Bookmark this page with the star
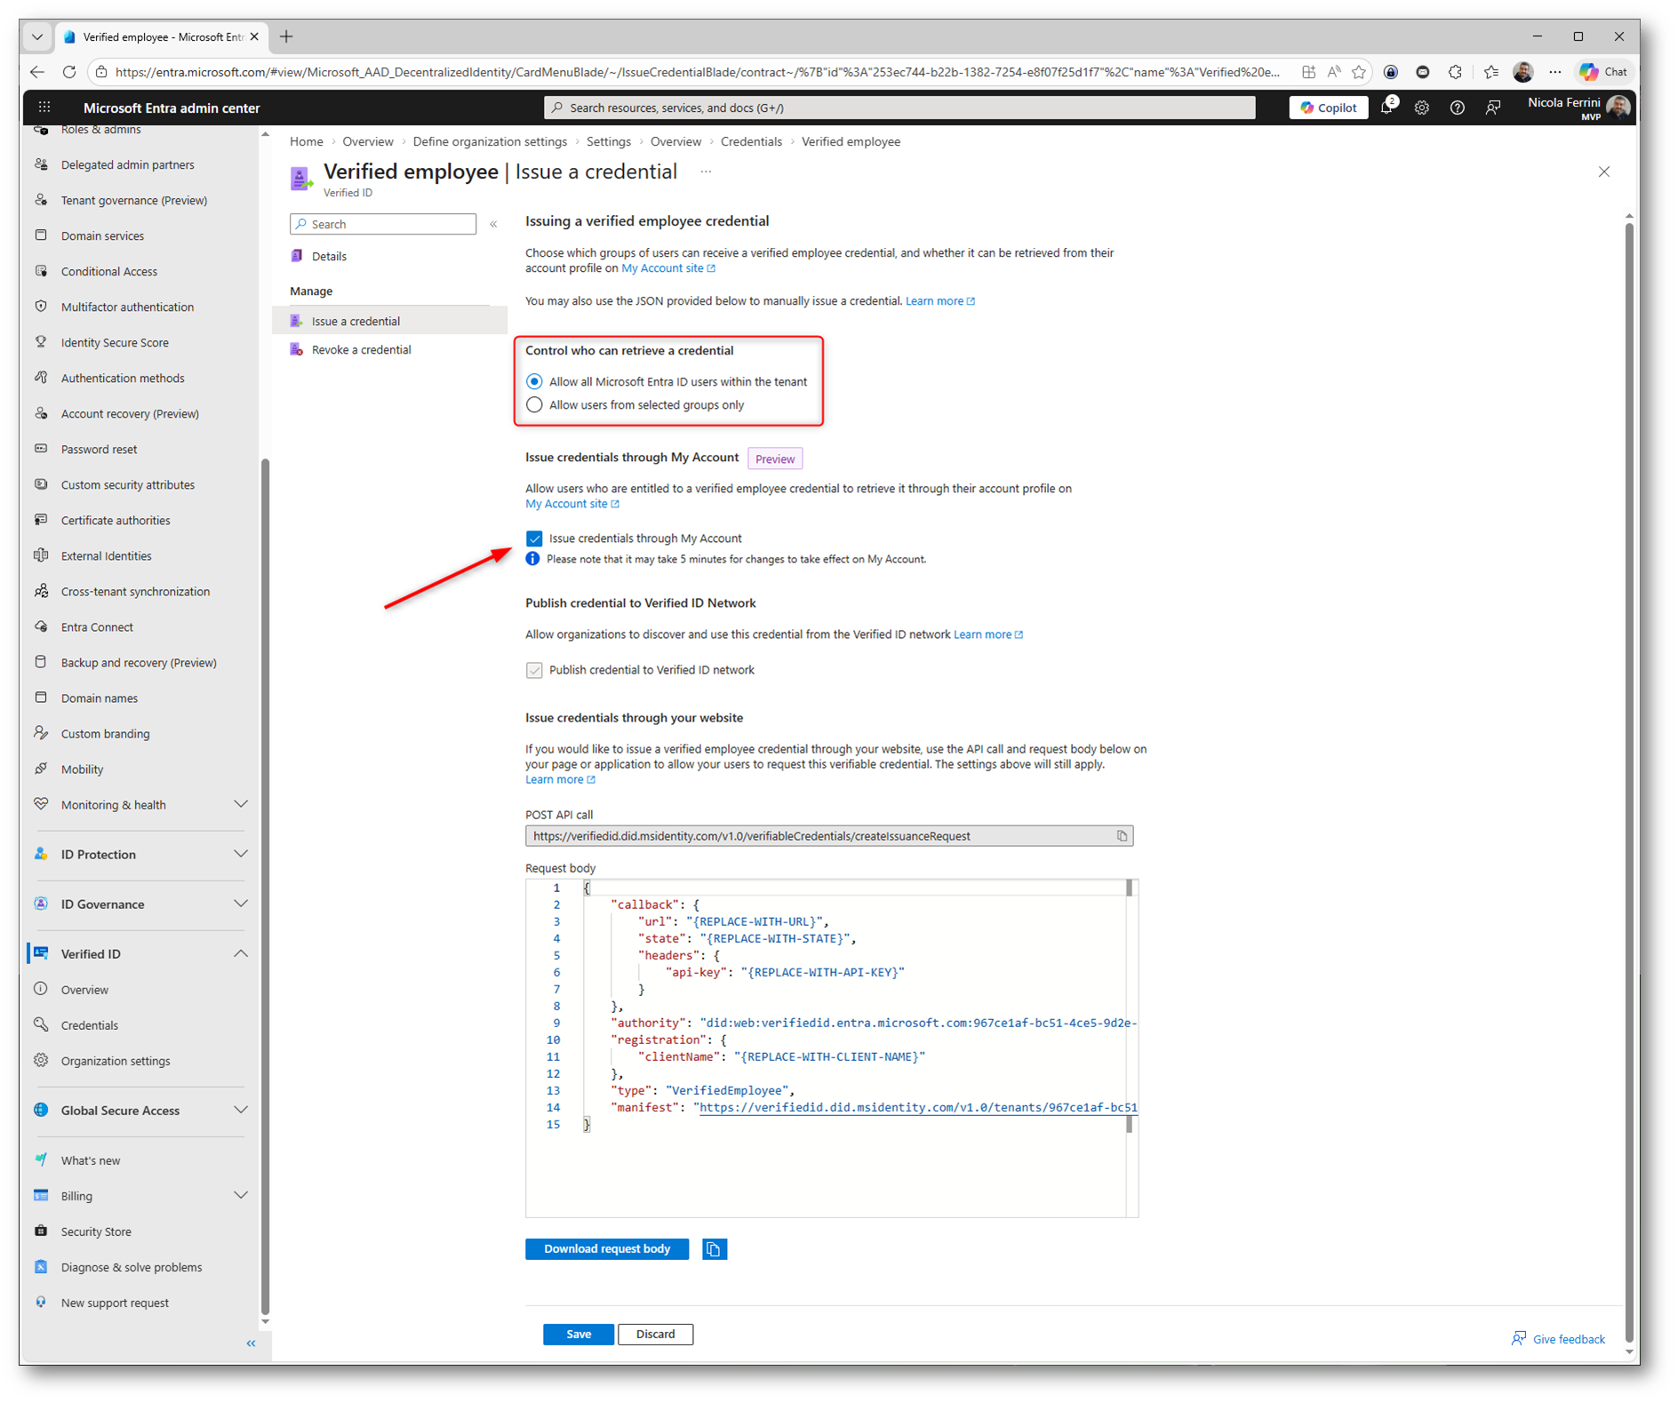The image size is (1678, 1403). tap(1359, 72)
